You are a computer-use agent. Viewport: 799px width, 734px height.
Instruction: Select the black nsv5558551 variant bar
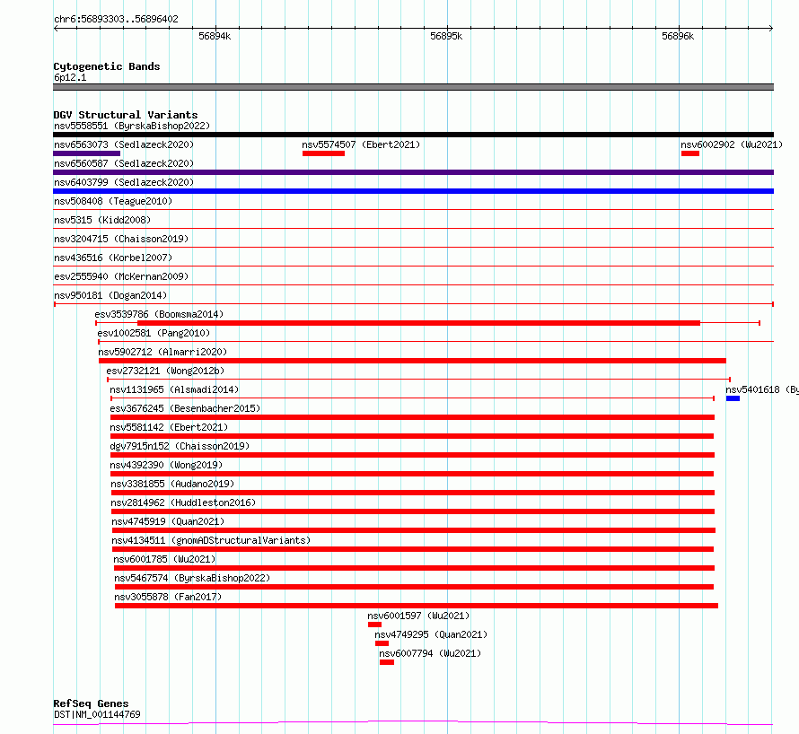tap(413, 135)
